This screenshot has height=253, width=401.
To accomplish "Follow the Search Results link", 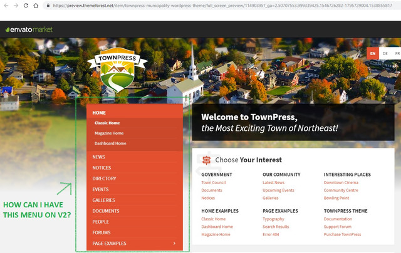I will [276, 227].
